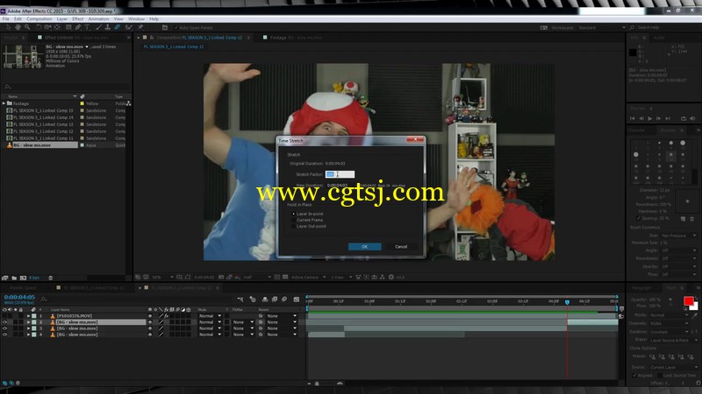Viewport: 702px width, 394px height.
Task: Select the Roto Brush tool
Action: 128,27
